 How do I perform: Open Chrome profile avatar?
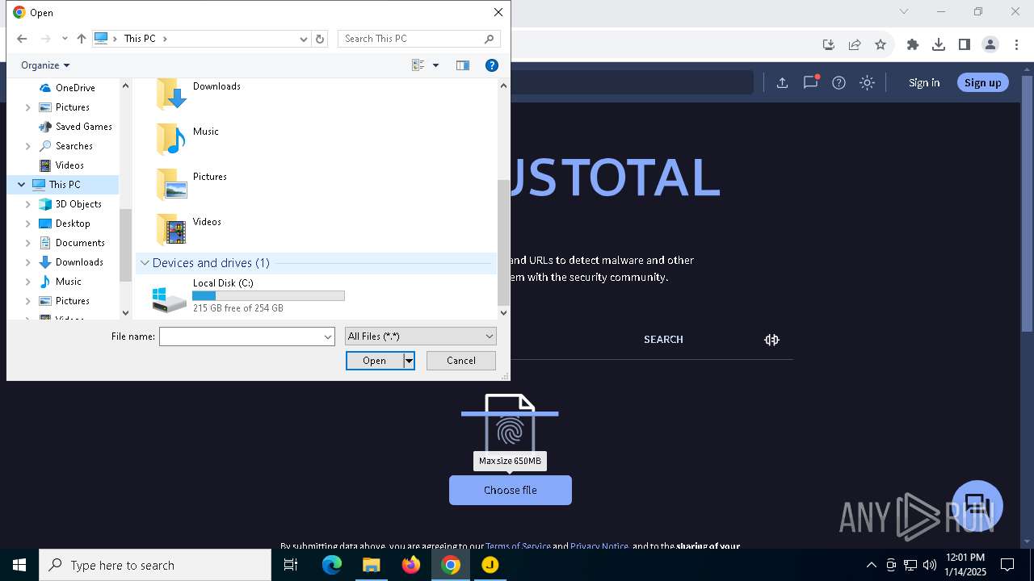coord(990,44)
